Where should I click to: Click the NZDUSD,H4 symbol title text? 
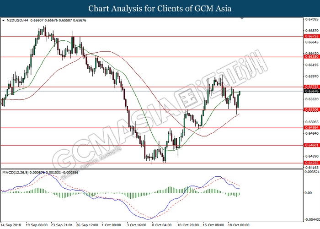(x=17, y=21)
